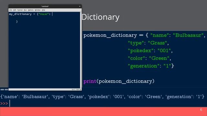The image size is (207, 116).
Task: Open the Format menu
Action: 20,10
